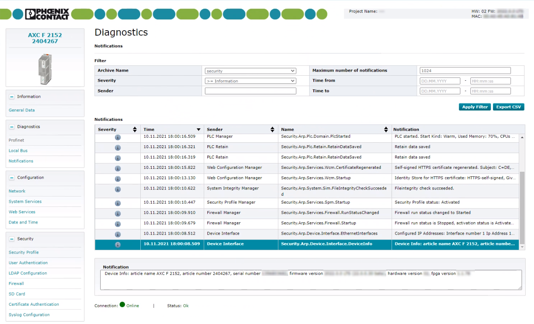Open Syslog Configuration page
The width and height of the screenshot is (534, 324).
click(x=29, y=314)
